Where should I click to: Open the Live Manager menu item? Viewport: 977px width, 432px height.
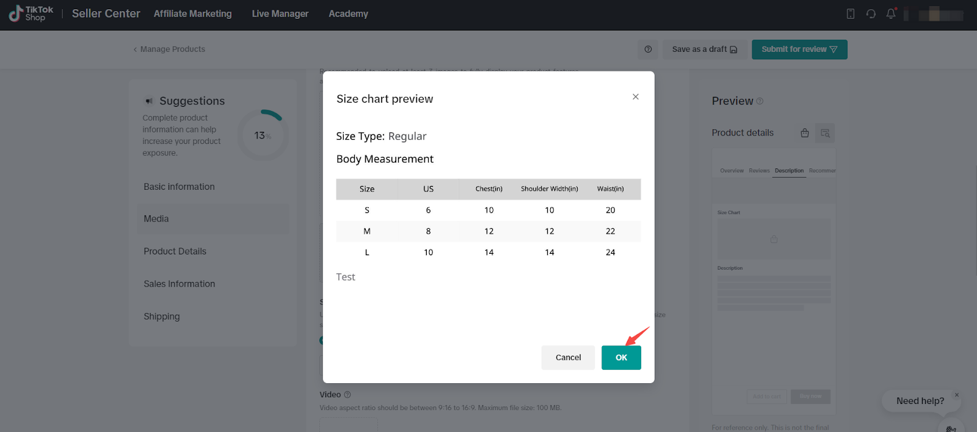280,14
